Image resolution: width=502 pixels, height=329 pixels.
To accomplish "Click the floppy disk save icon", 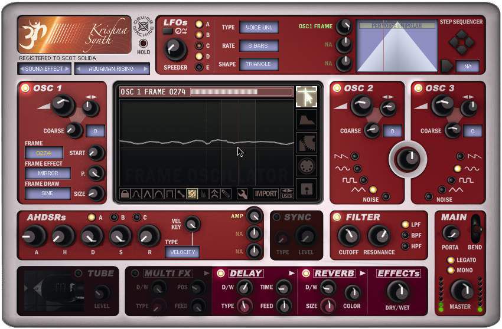I will click(x=307, y=189).
